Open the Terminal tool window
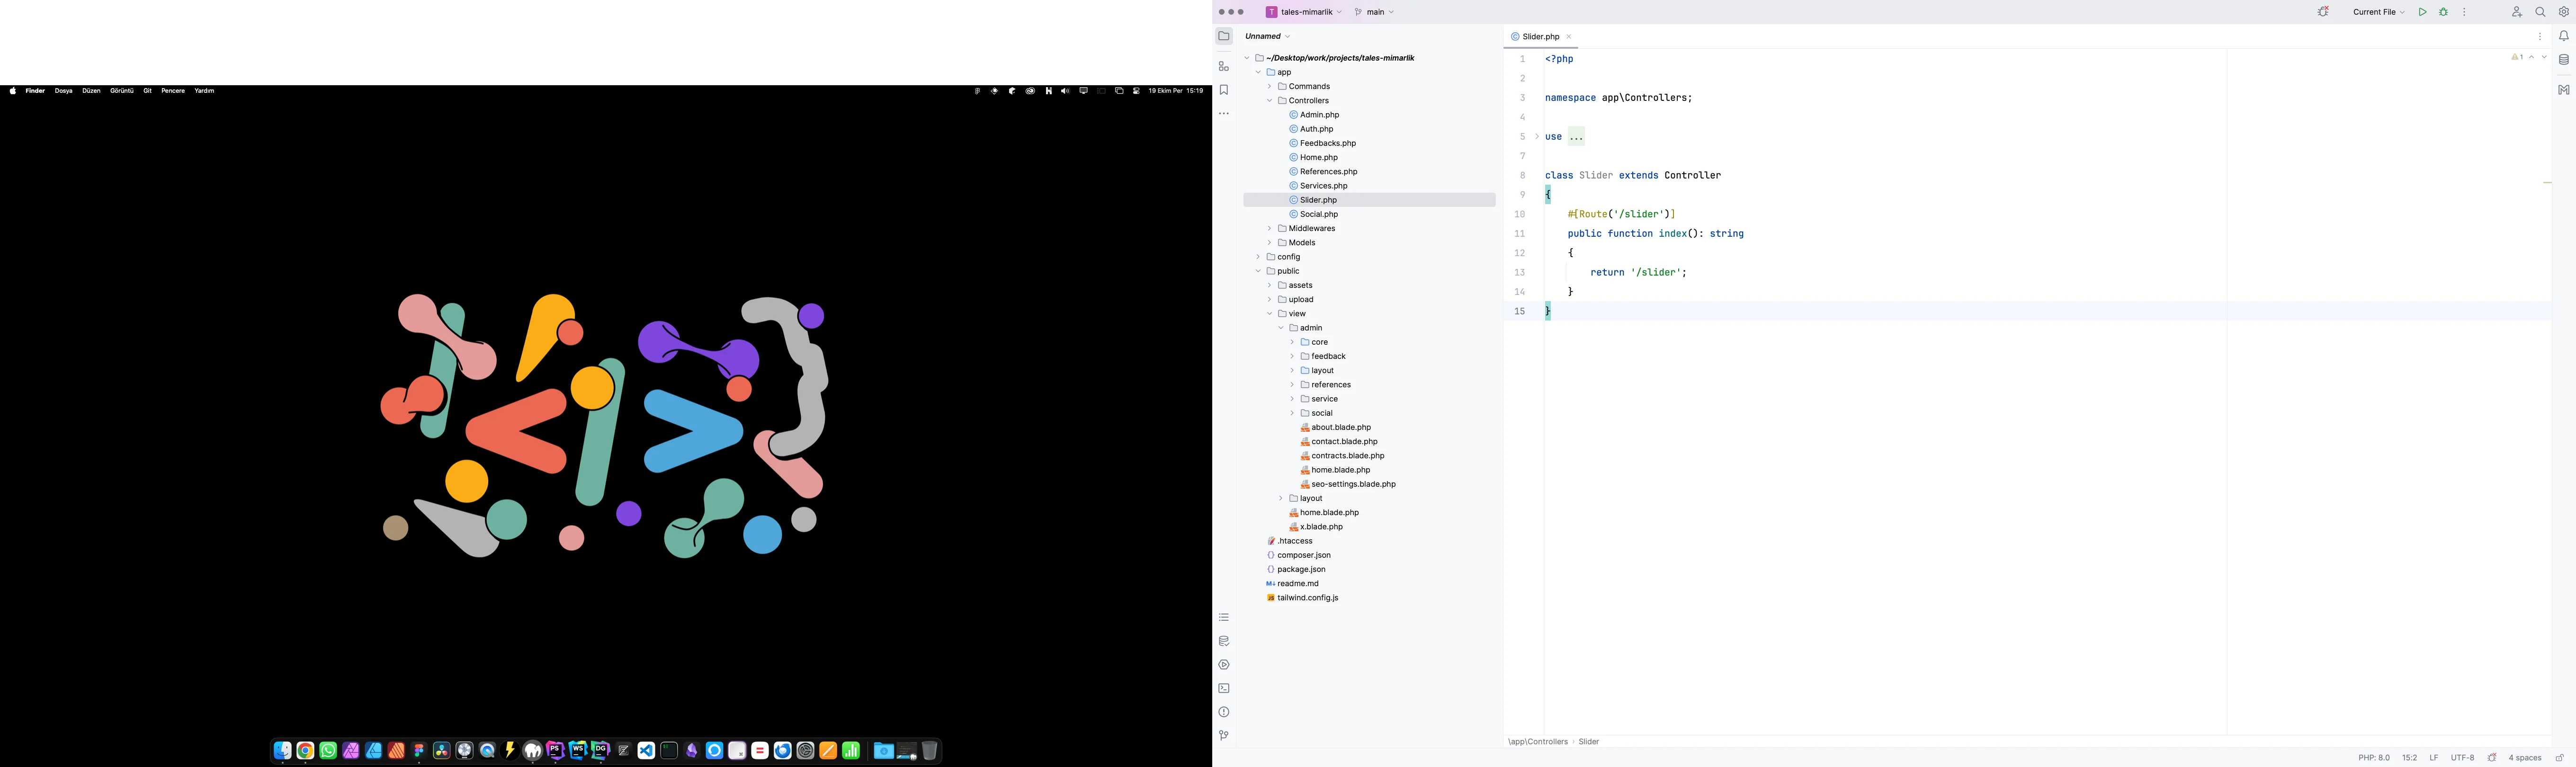Image resolution: width=2576 pixels, height=767 pixels. pos(1224,688)
